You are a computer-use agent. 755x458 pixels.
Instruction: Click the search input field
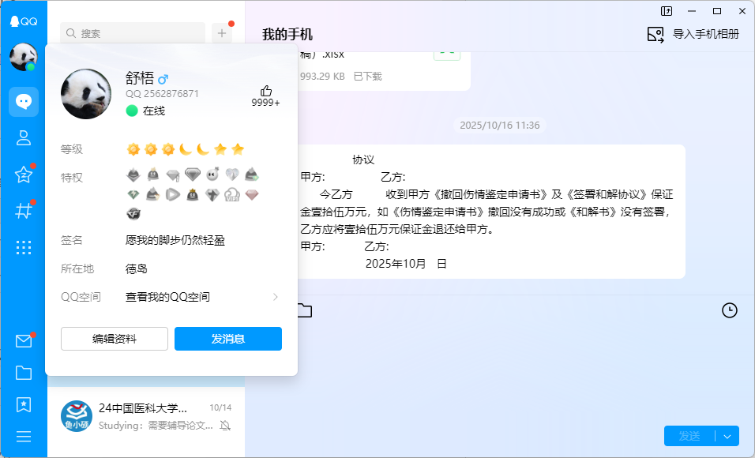click(x=134, y=33)
